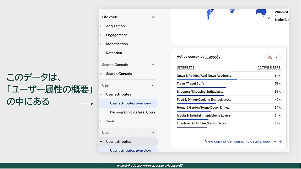This screenshot has height=169, width=301.
Task: Click Shoppers/Shopping Enthusiasts interest row
Action: pyautogui.click(x=200, y=92)
